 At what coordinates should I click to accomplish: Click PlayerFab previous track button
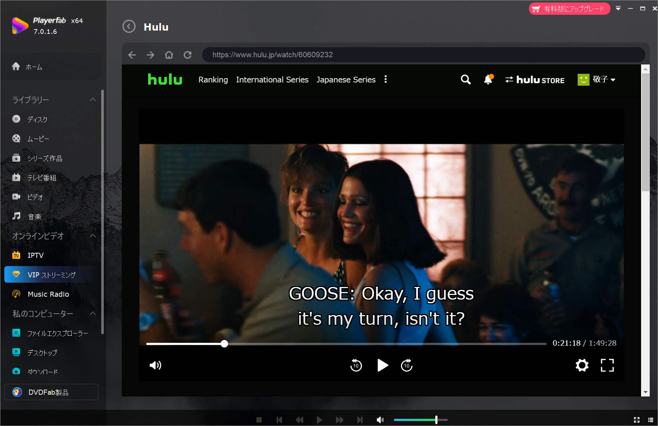tap(279, 420)
